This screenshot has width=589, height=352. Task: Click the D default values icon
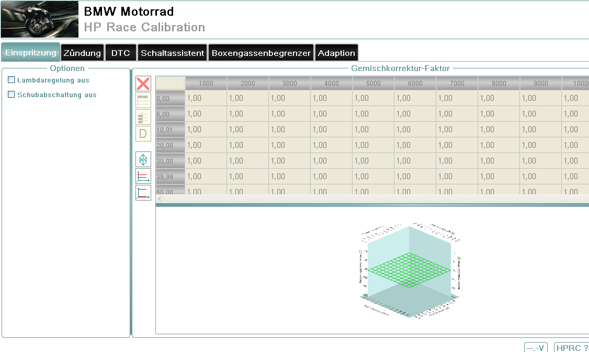143,134
